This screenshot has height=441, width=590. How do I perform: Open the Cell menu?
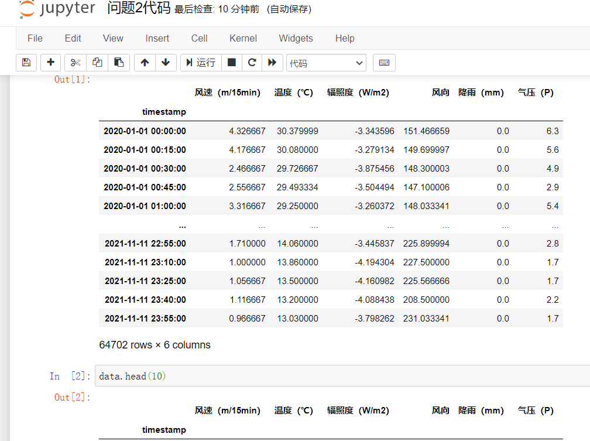[x=199, y=38]
